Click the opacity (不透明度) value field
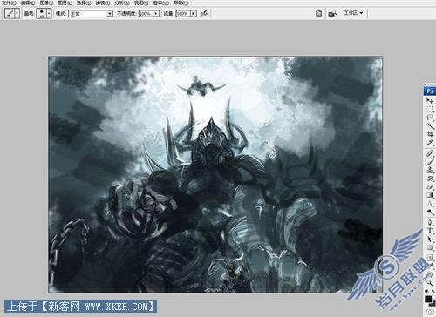Screen dimensions: 436x317 tap(146, 14)
